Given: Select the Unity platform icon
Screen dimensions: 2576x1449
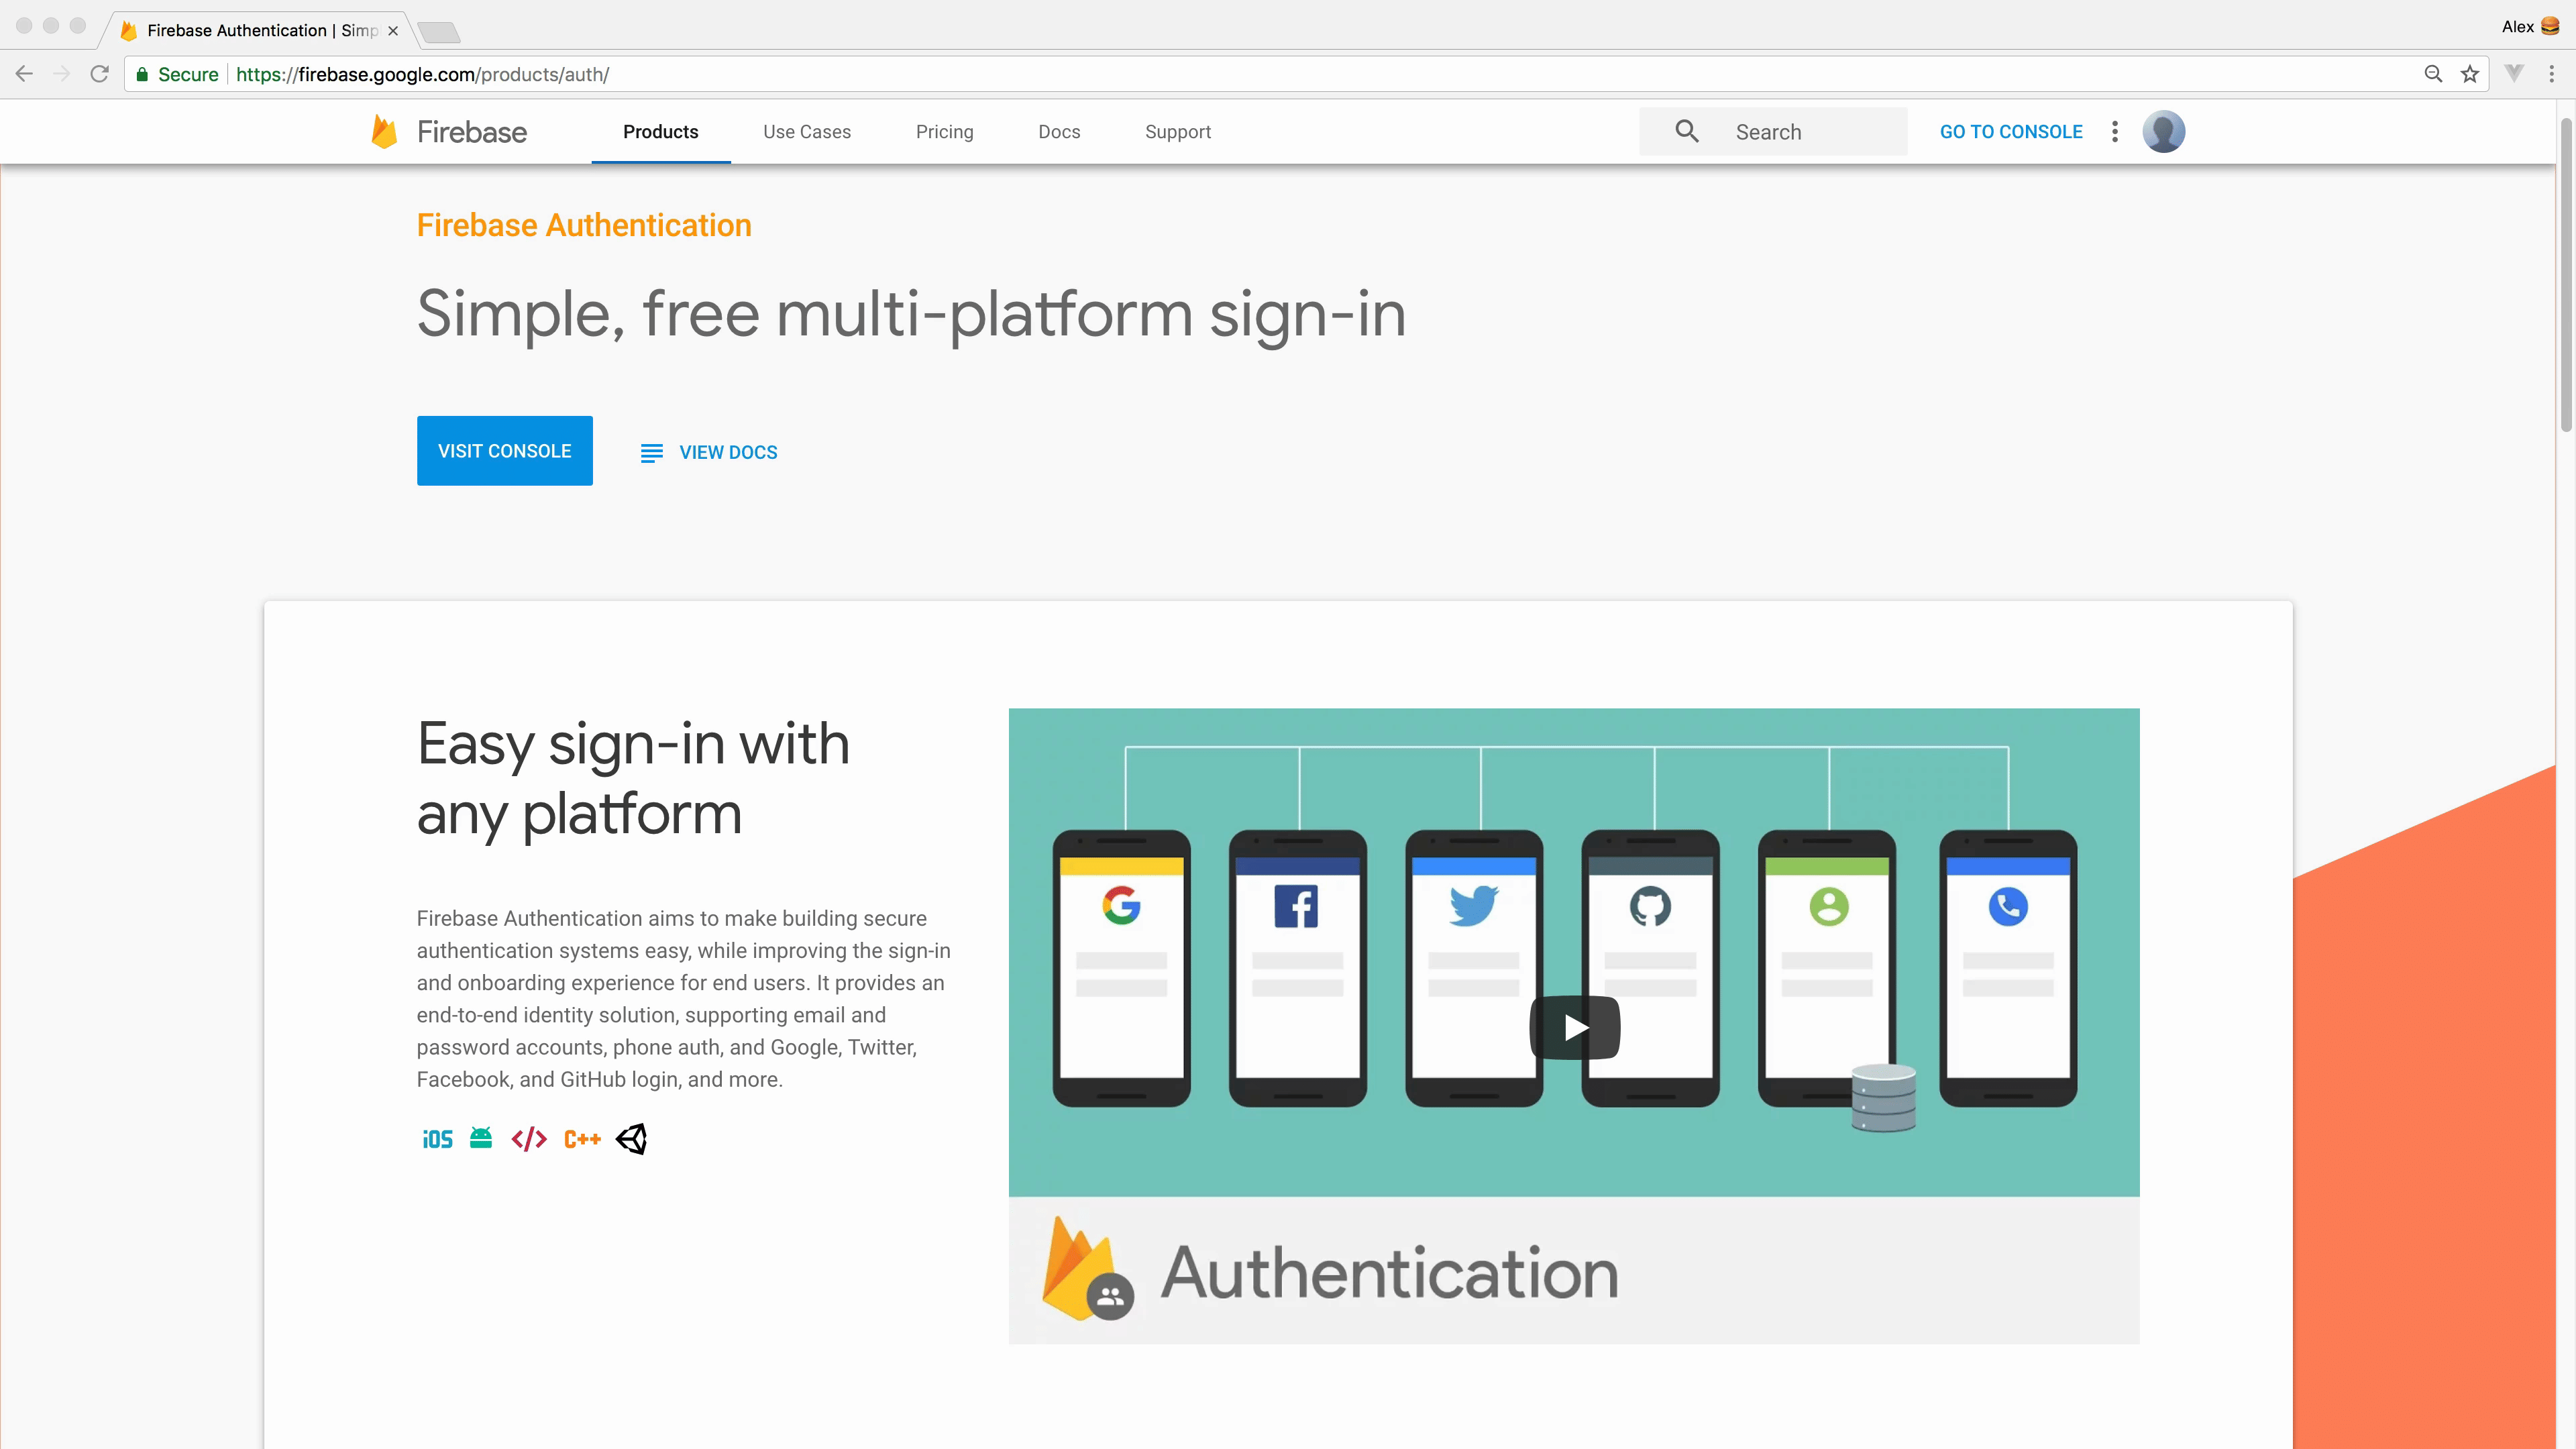Looking at the screenshot, I should coord(631,1139).
